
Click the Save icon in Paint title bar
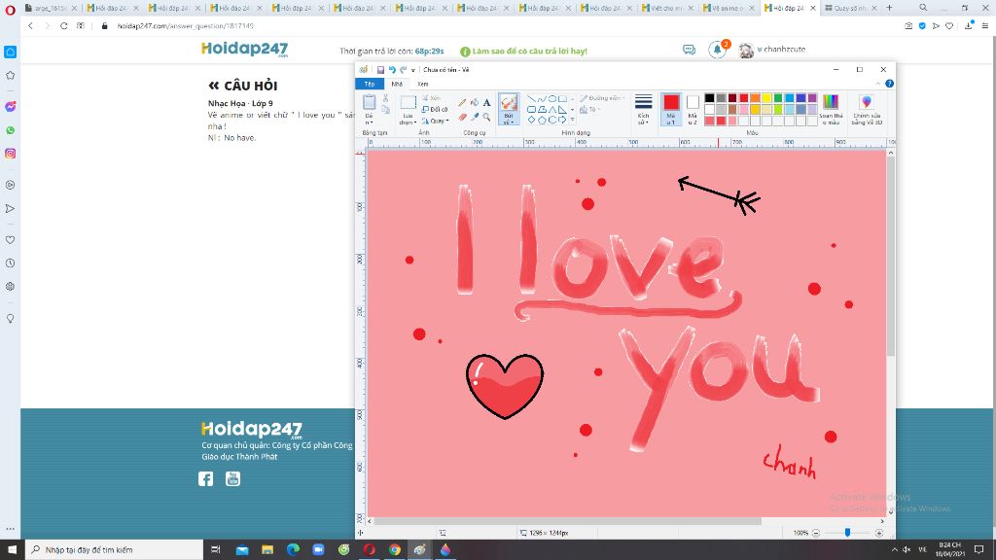380,70
